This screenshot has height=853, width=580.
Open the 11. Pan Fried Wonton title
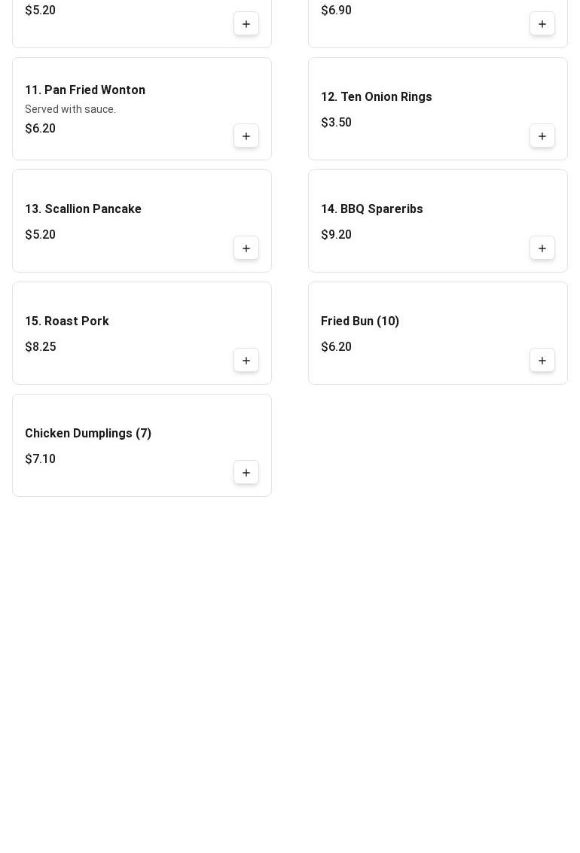point(85,90)
